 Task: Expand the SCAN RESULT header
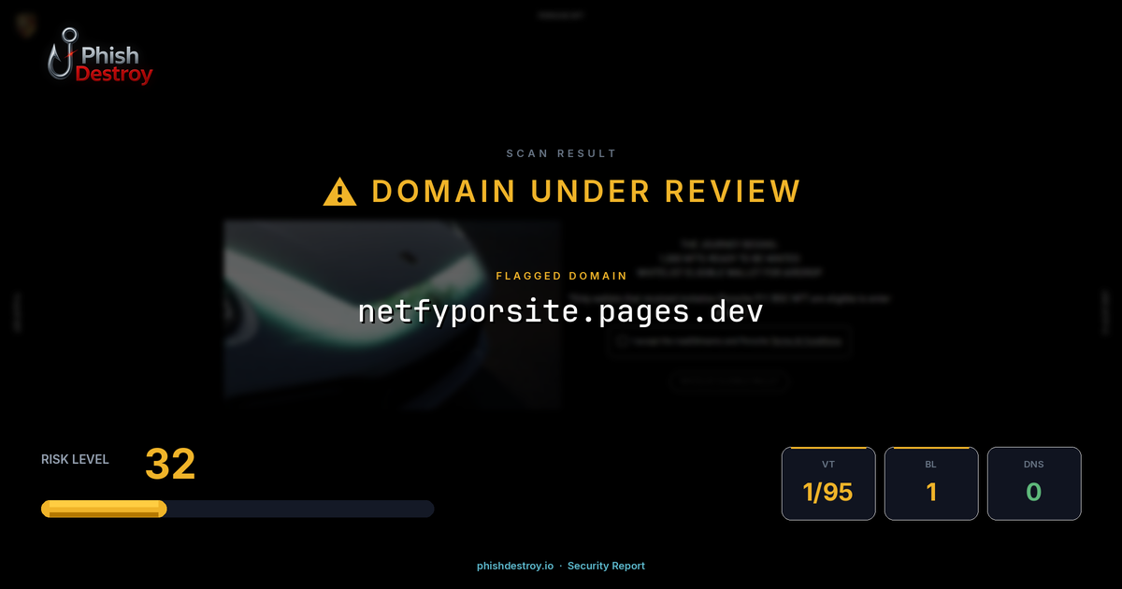561,153
